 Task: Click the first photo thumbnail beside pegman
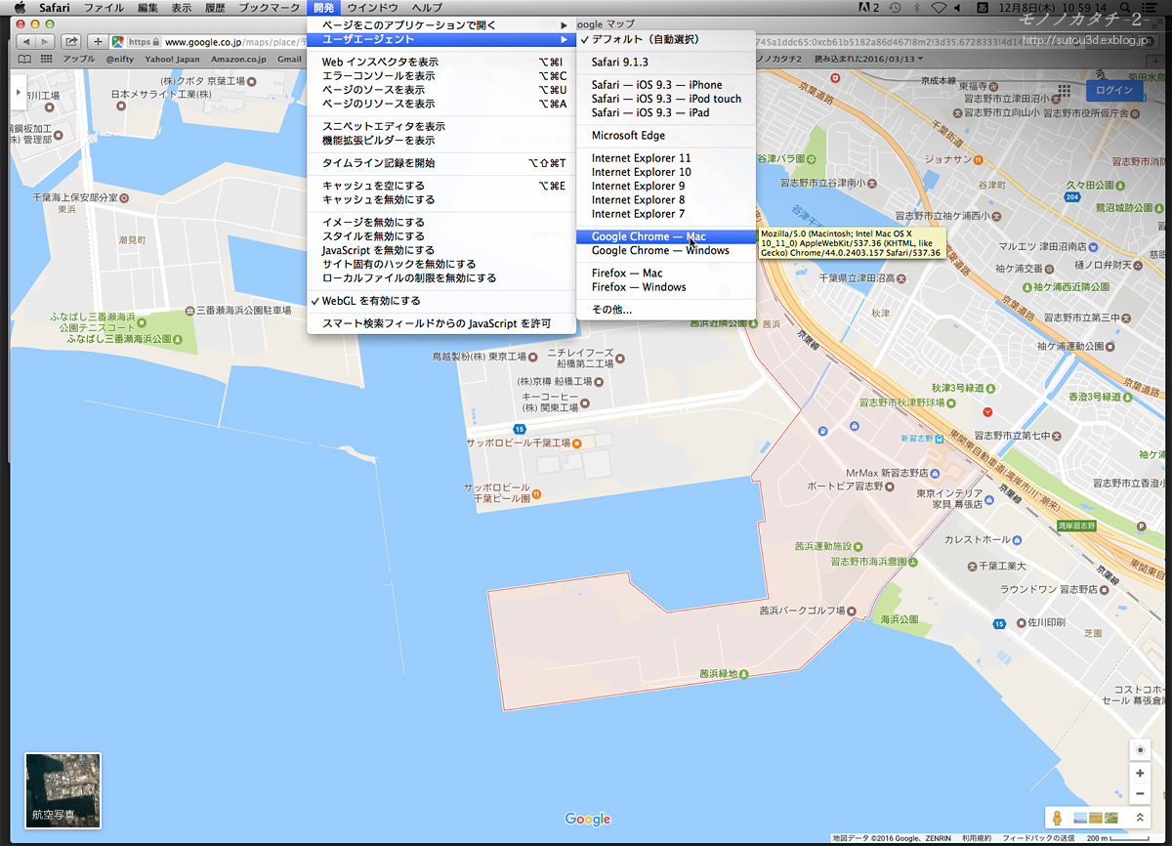[1079, 818]
